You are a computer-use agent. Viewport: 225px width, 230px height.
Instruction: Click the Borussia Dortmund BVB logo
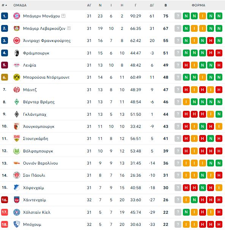pyautogui.click(x=17, y=77)
